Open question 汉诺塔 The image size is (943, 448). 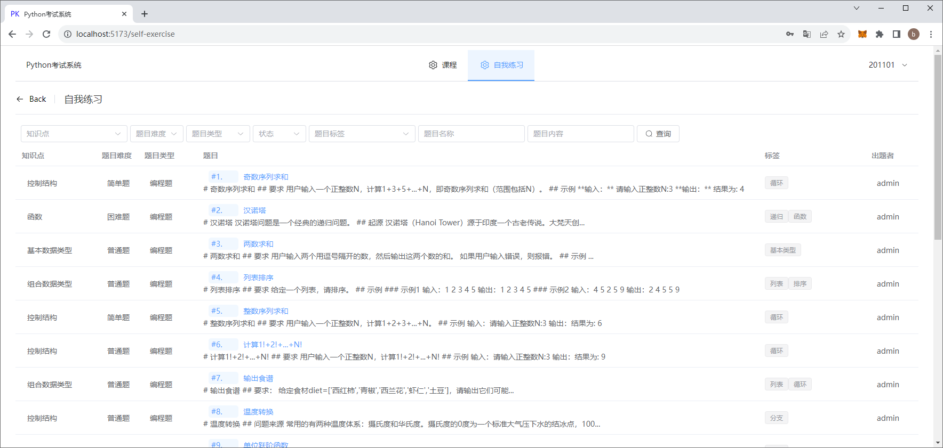pyautogui.click(x=254, y=210)
